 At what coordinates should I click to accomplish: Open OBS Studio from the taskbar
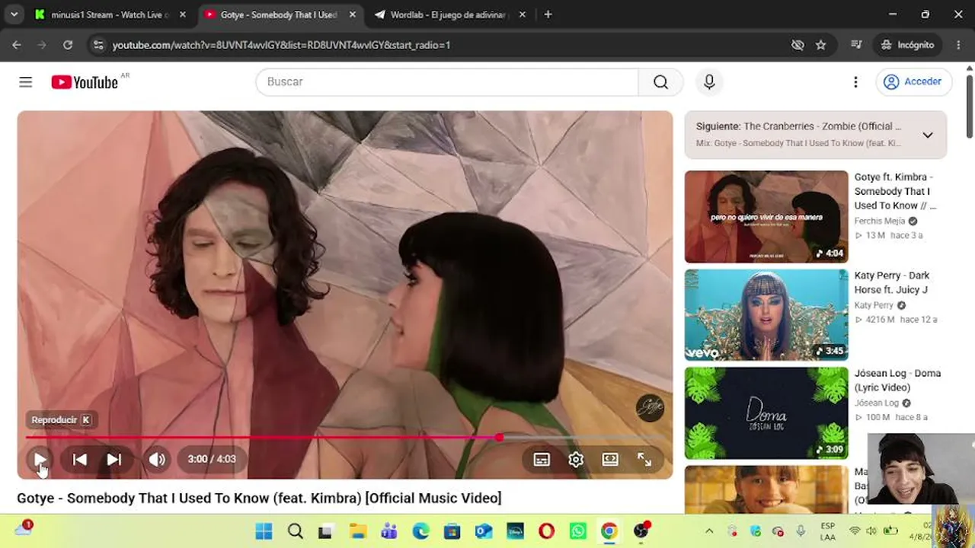click(x=641, y=531)
